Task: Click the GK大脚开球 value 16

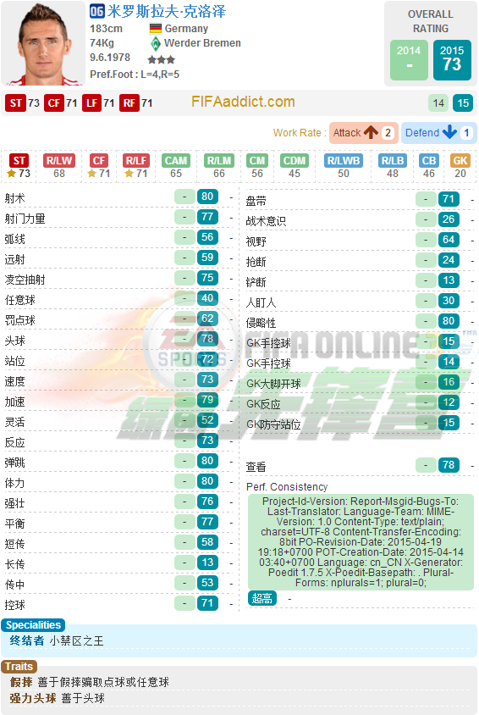Action: [x=449, y=382]
